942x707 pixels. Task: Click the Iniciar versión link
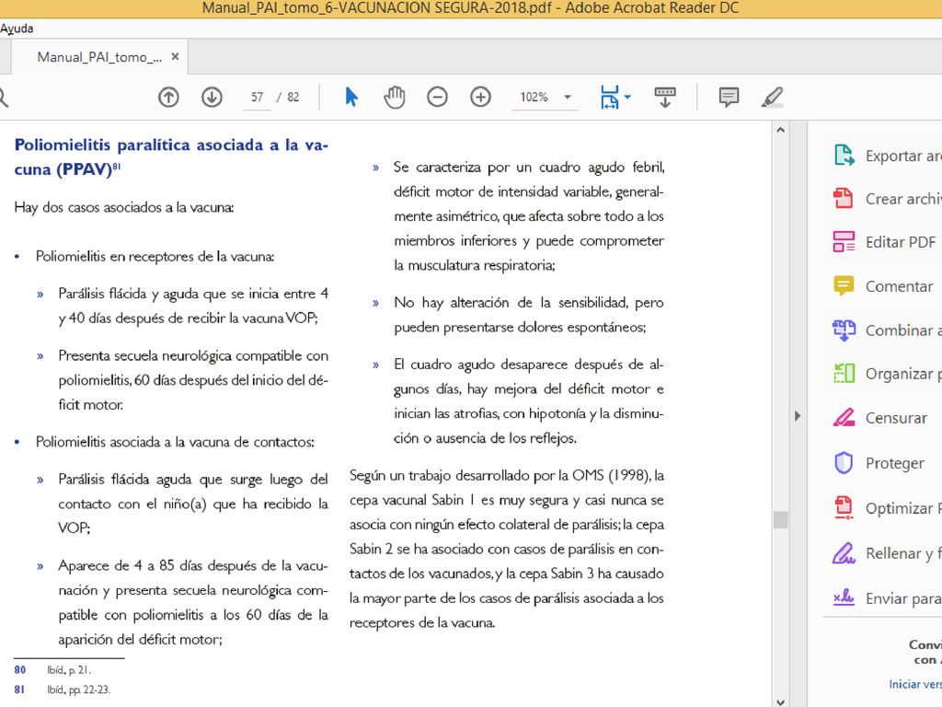915,684
